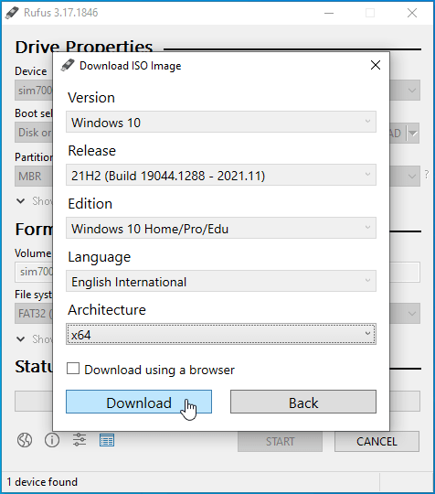Click the Architecture label text
The width and height of the screenshot is (435, 494).
(x=107, y=310)
